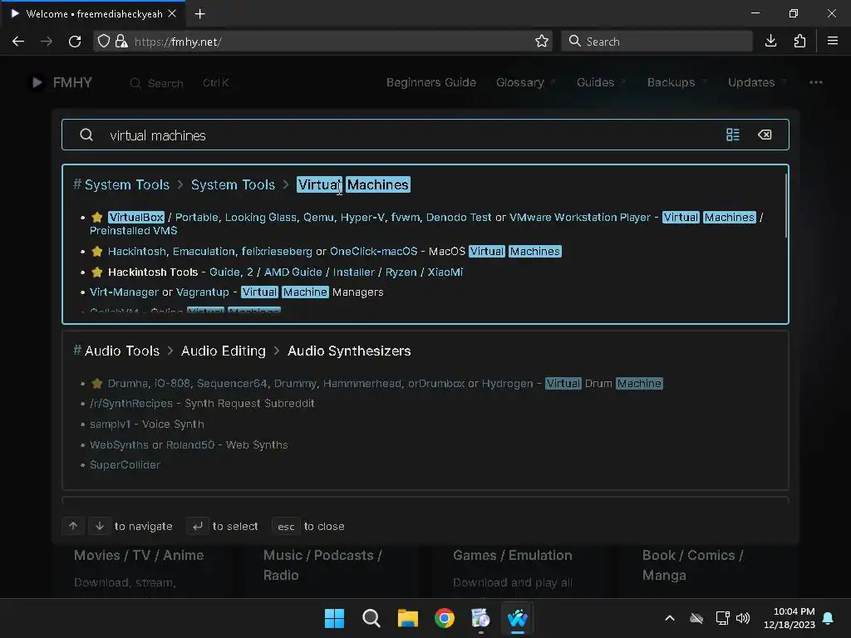Click the down arrow navigate key hint
851x638 pixels.
pos(100,526)
